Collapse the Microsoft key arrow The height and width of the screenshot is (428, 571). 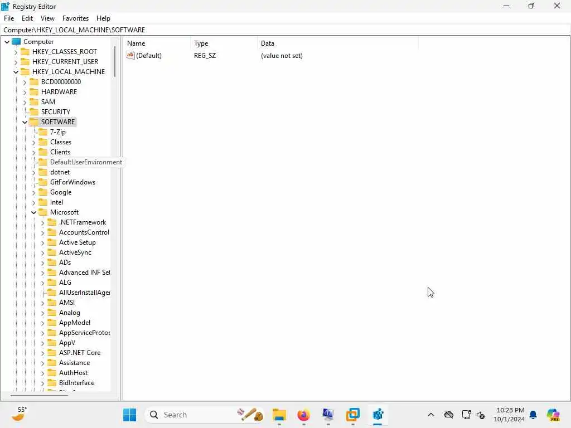click(x=33, y=212)
